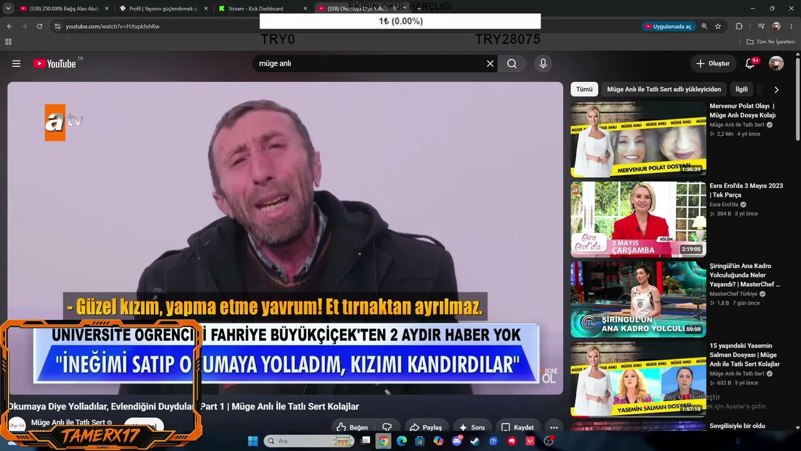
Task: Focus the address bar URL
Action: (113, 26)
